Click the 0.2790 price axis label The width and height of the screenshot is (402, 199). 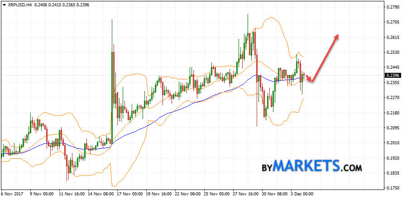392,7
